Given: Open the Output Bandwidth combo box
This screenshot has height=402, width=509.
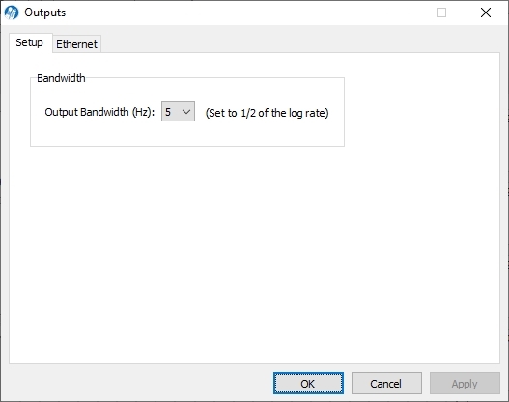Looking at the screenshot, I should point(178,112).
